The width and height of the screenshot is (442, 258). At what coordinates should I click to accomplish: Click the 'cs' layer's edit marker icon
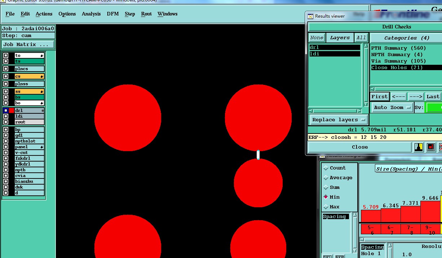[x=42, y=76]
